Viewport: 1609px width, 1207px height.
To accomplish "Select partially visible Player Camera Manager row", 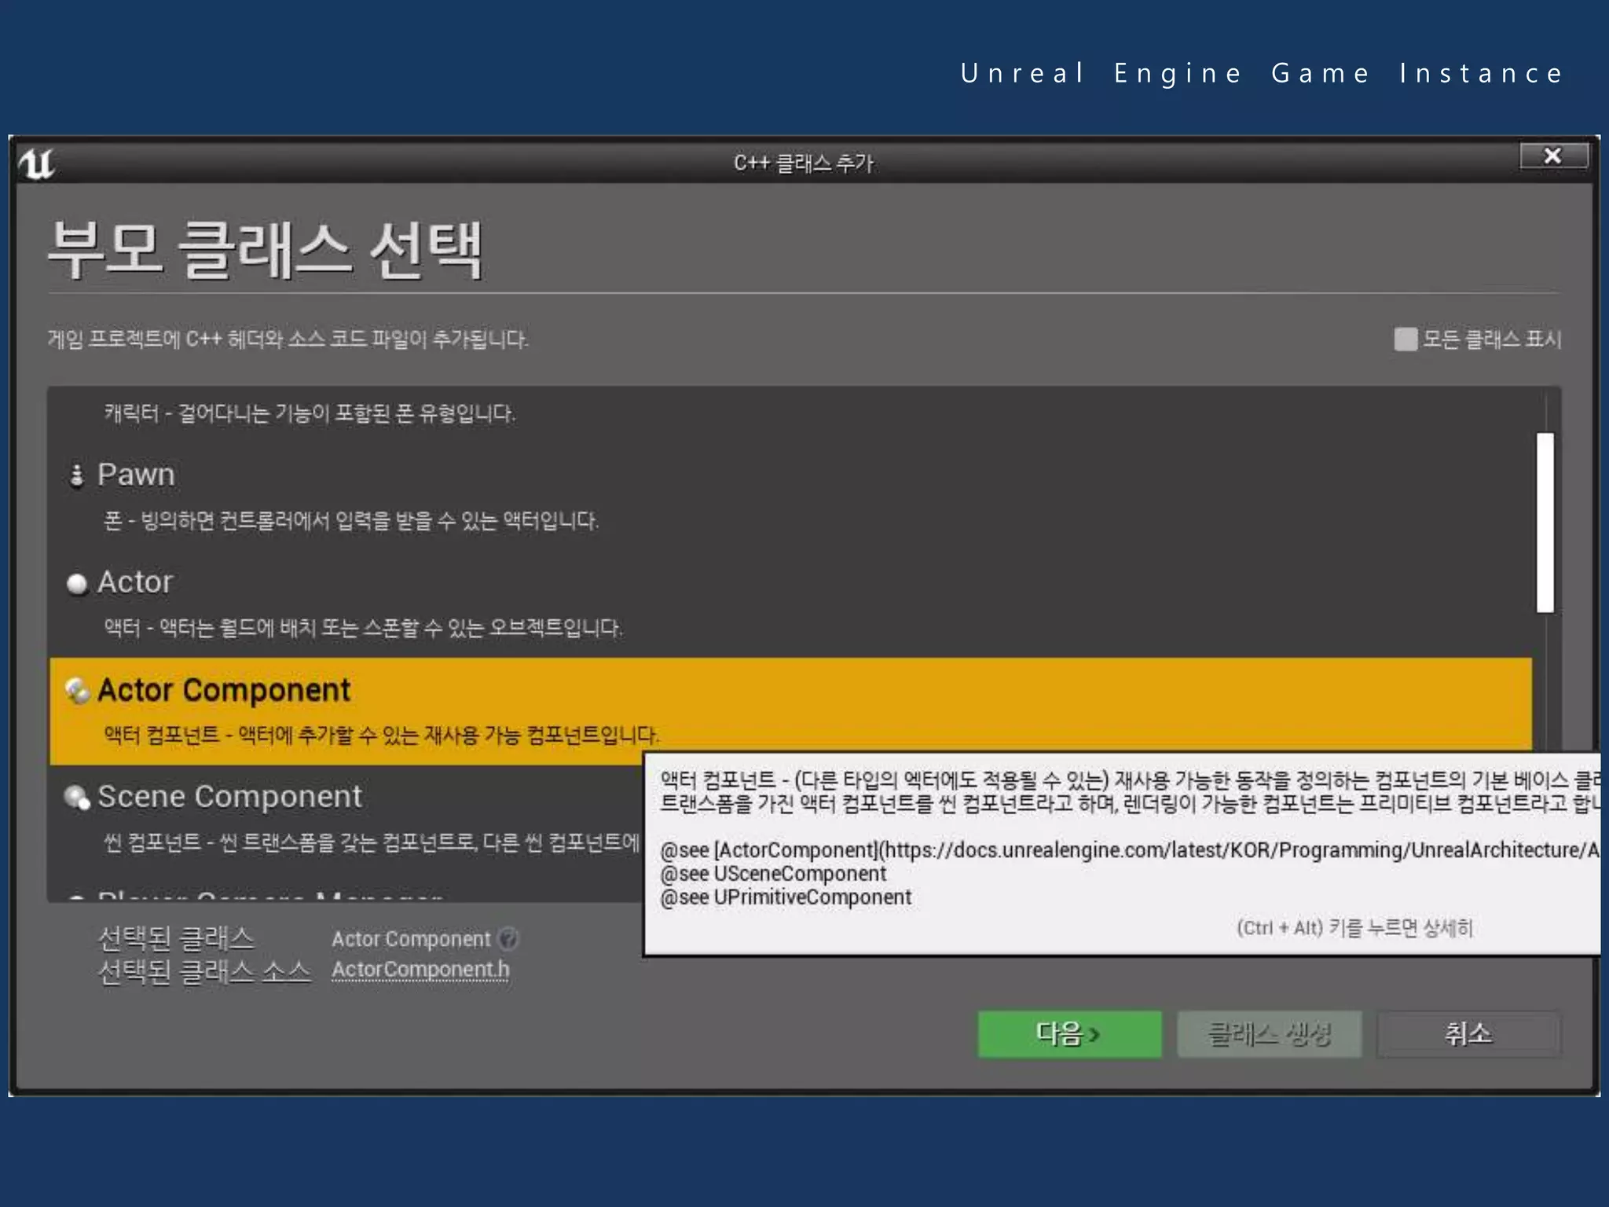I will point(267,896).
